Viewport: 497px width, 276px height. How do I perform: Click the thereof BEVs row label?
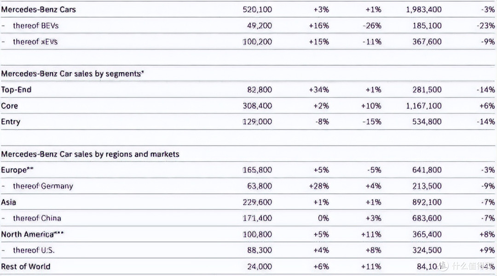tap(35, 26)
